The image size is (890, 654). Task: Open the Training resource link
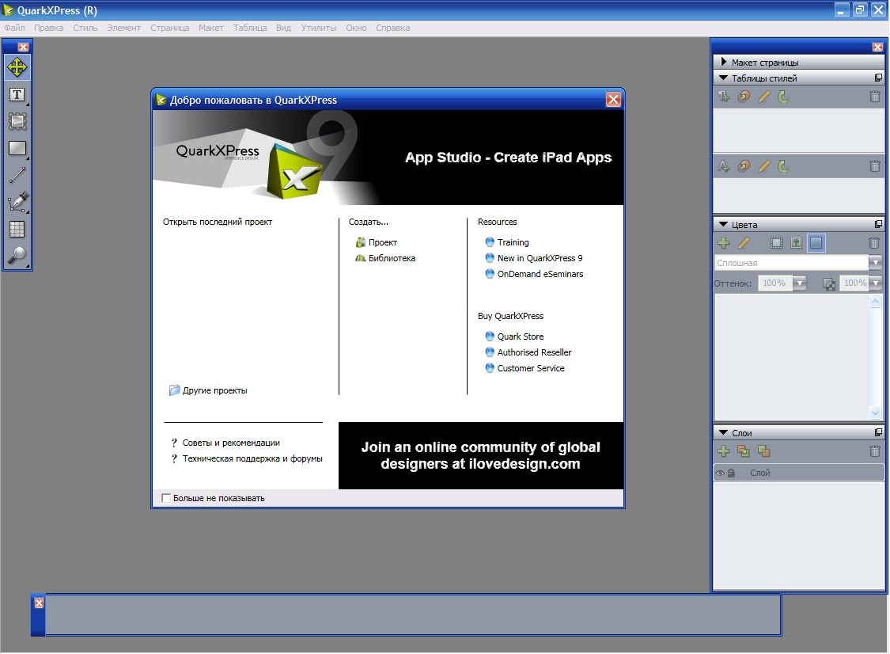[x=507, y=242]
